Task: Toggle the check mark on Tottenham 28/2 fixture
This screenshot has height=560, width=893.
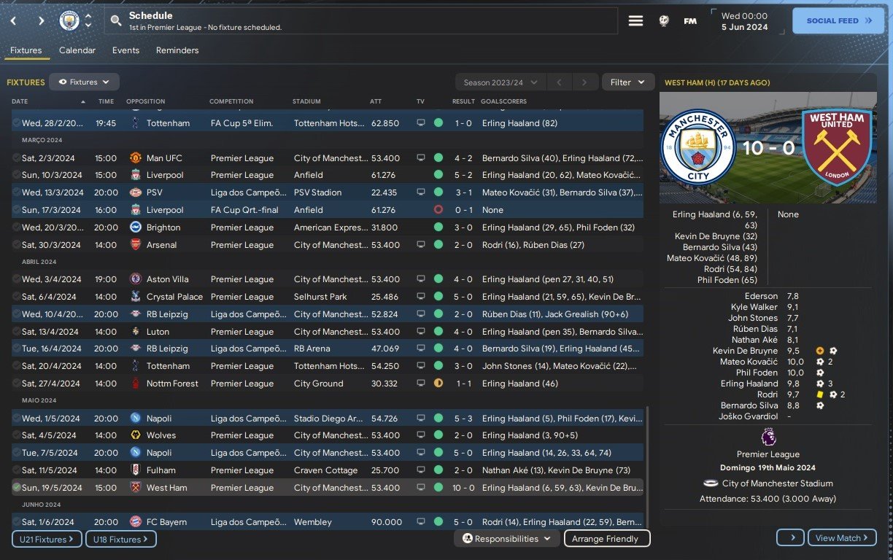Action: coord(16,123)
